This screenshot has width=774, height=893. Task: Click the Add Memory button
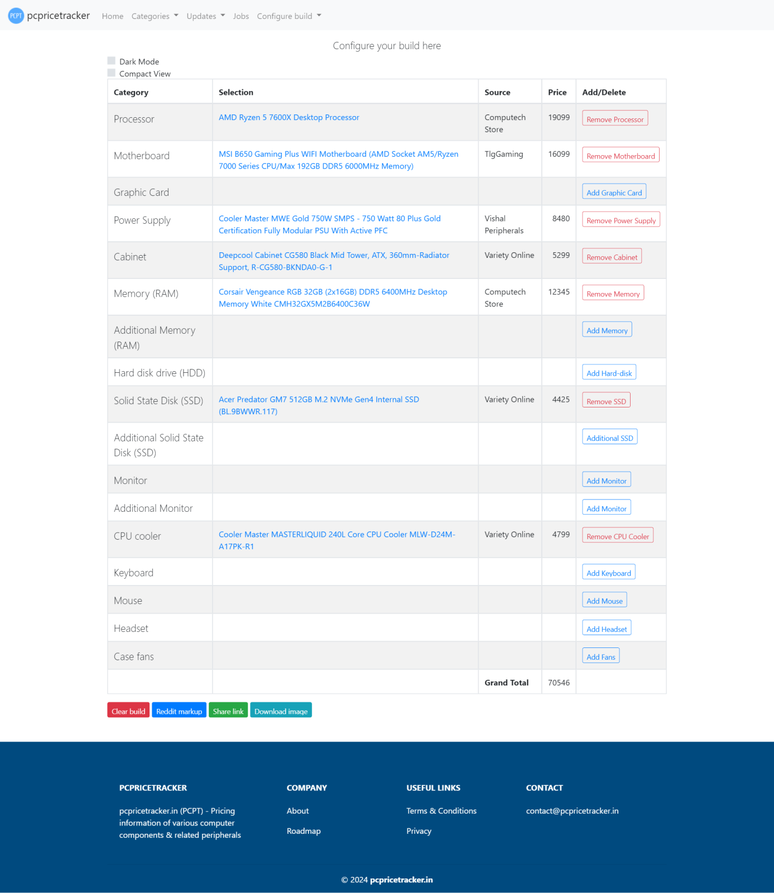(607, 330)
